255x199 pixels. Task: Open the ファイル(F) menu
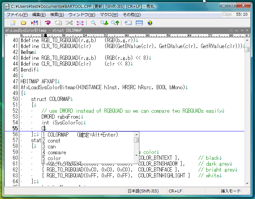pos(17,15)
